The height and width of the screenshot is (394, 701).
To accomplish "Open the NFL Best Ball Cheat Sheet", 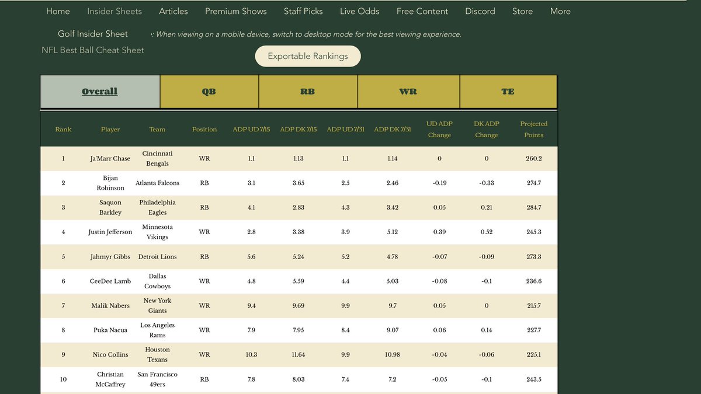I will pyautogui.click(x=92, y=50).
